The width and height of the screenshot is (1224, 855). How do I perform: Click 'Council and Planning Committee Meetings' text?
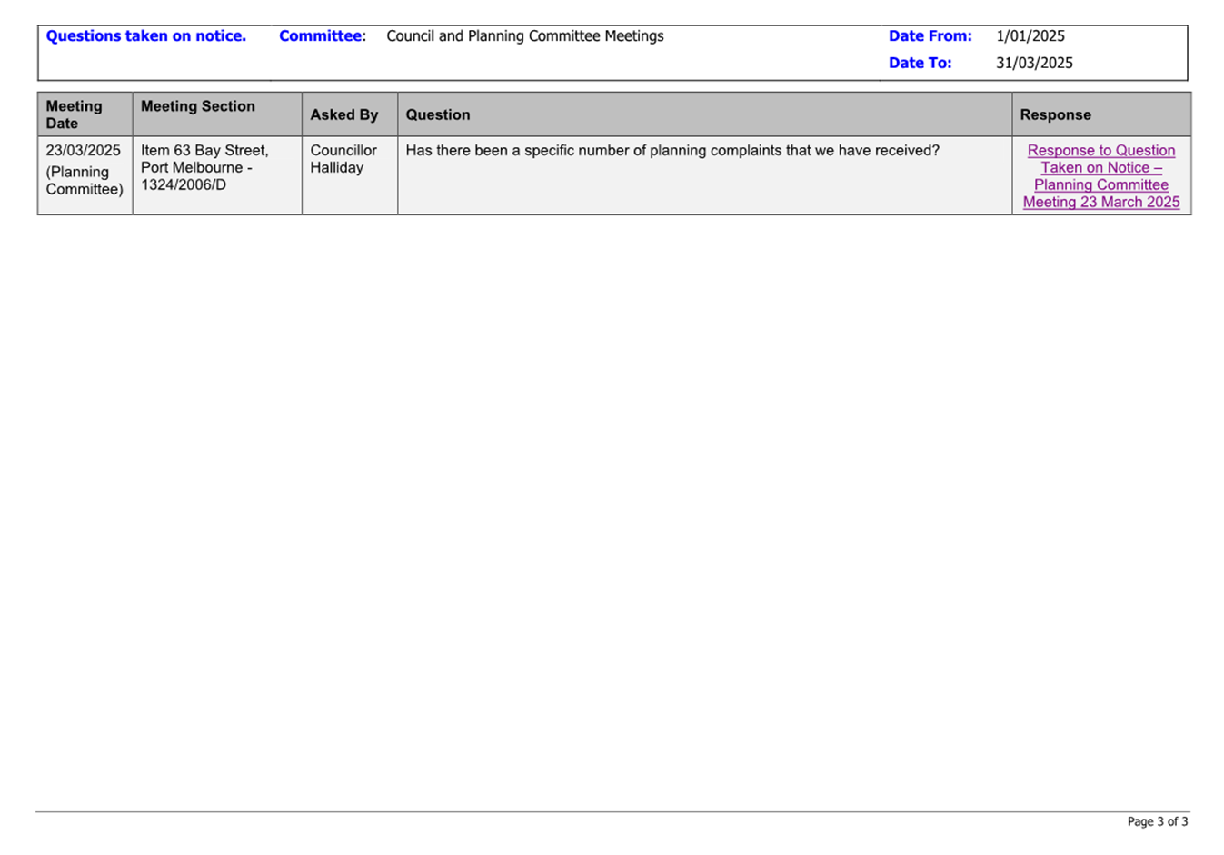(x=524, y=36)
